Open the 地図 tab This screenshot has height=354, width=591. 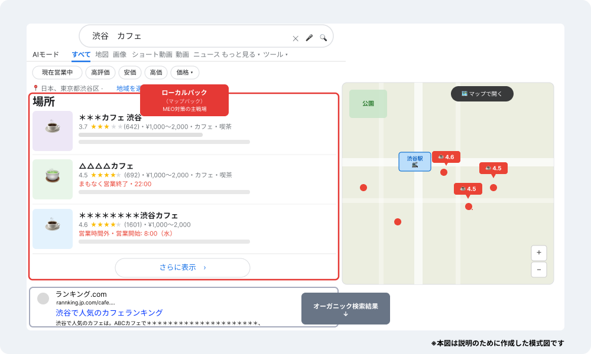tap(102, 54)
